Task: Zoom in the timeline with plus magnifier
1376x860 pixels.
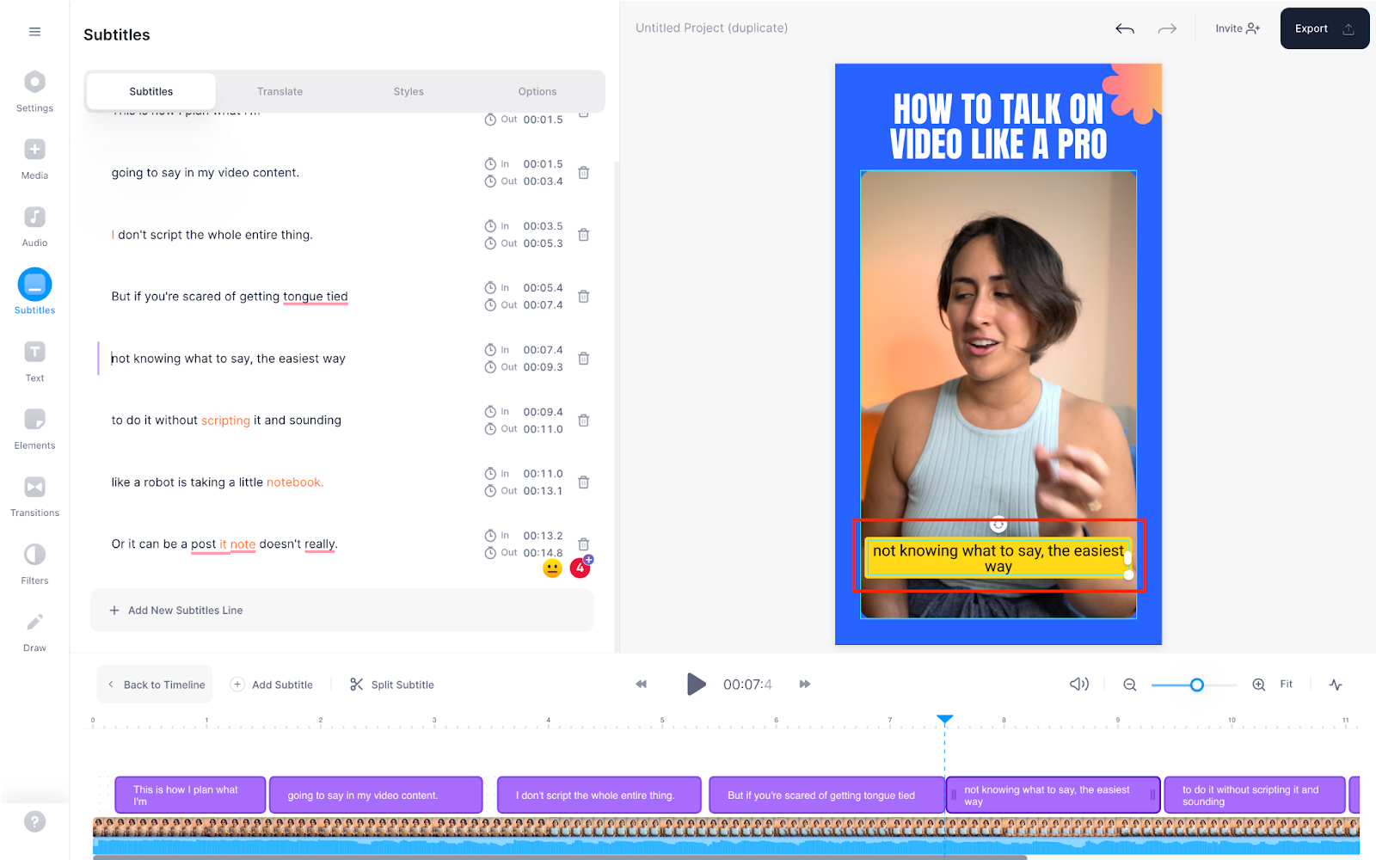Action: [1259, 685]
